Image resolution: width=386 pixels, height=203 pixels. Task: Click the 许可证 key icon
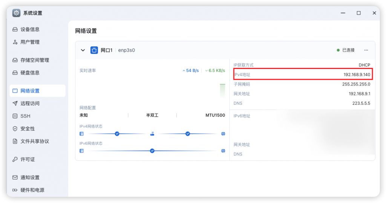click(15, 159)
